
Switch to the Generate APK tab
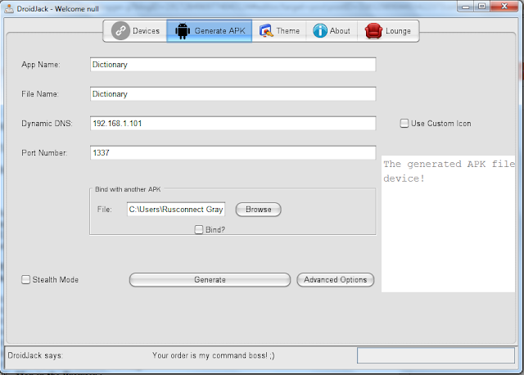[210, 31]
